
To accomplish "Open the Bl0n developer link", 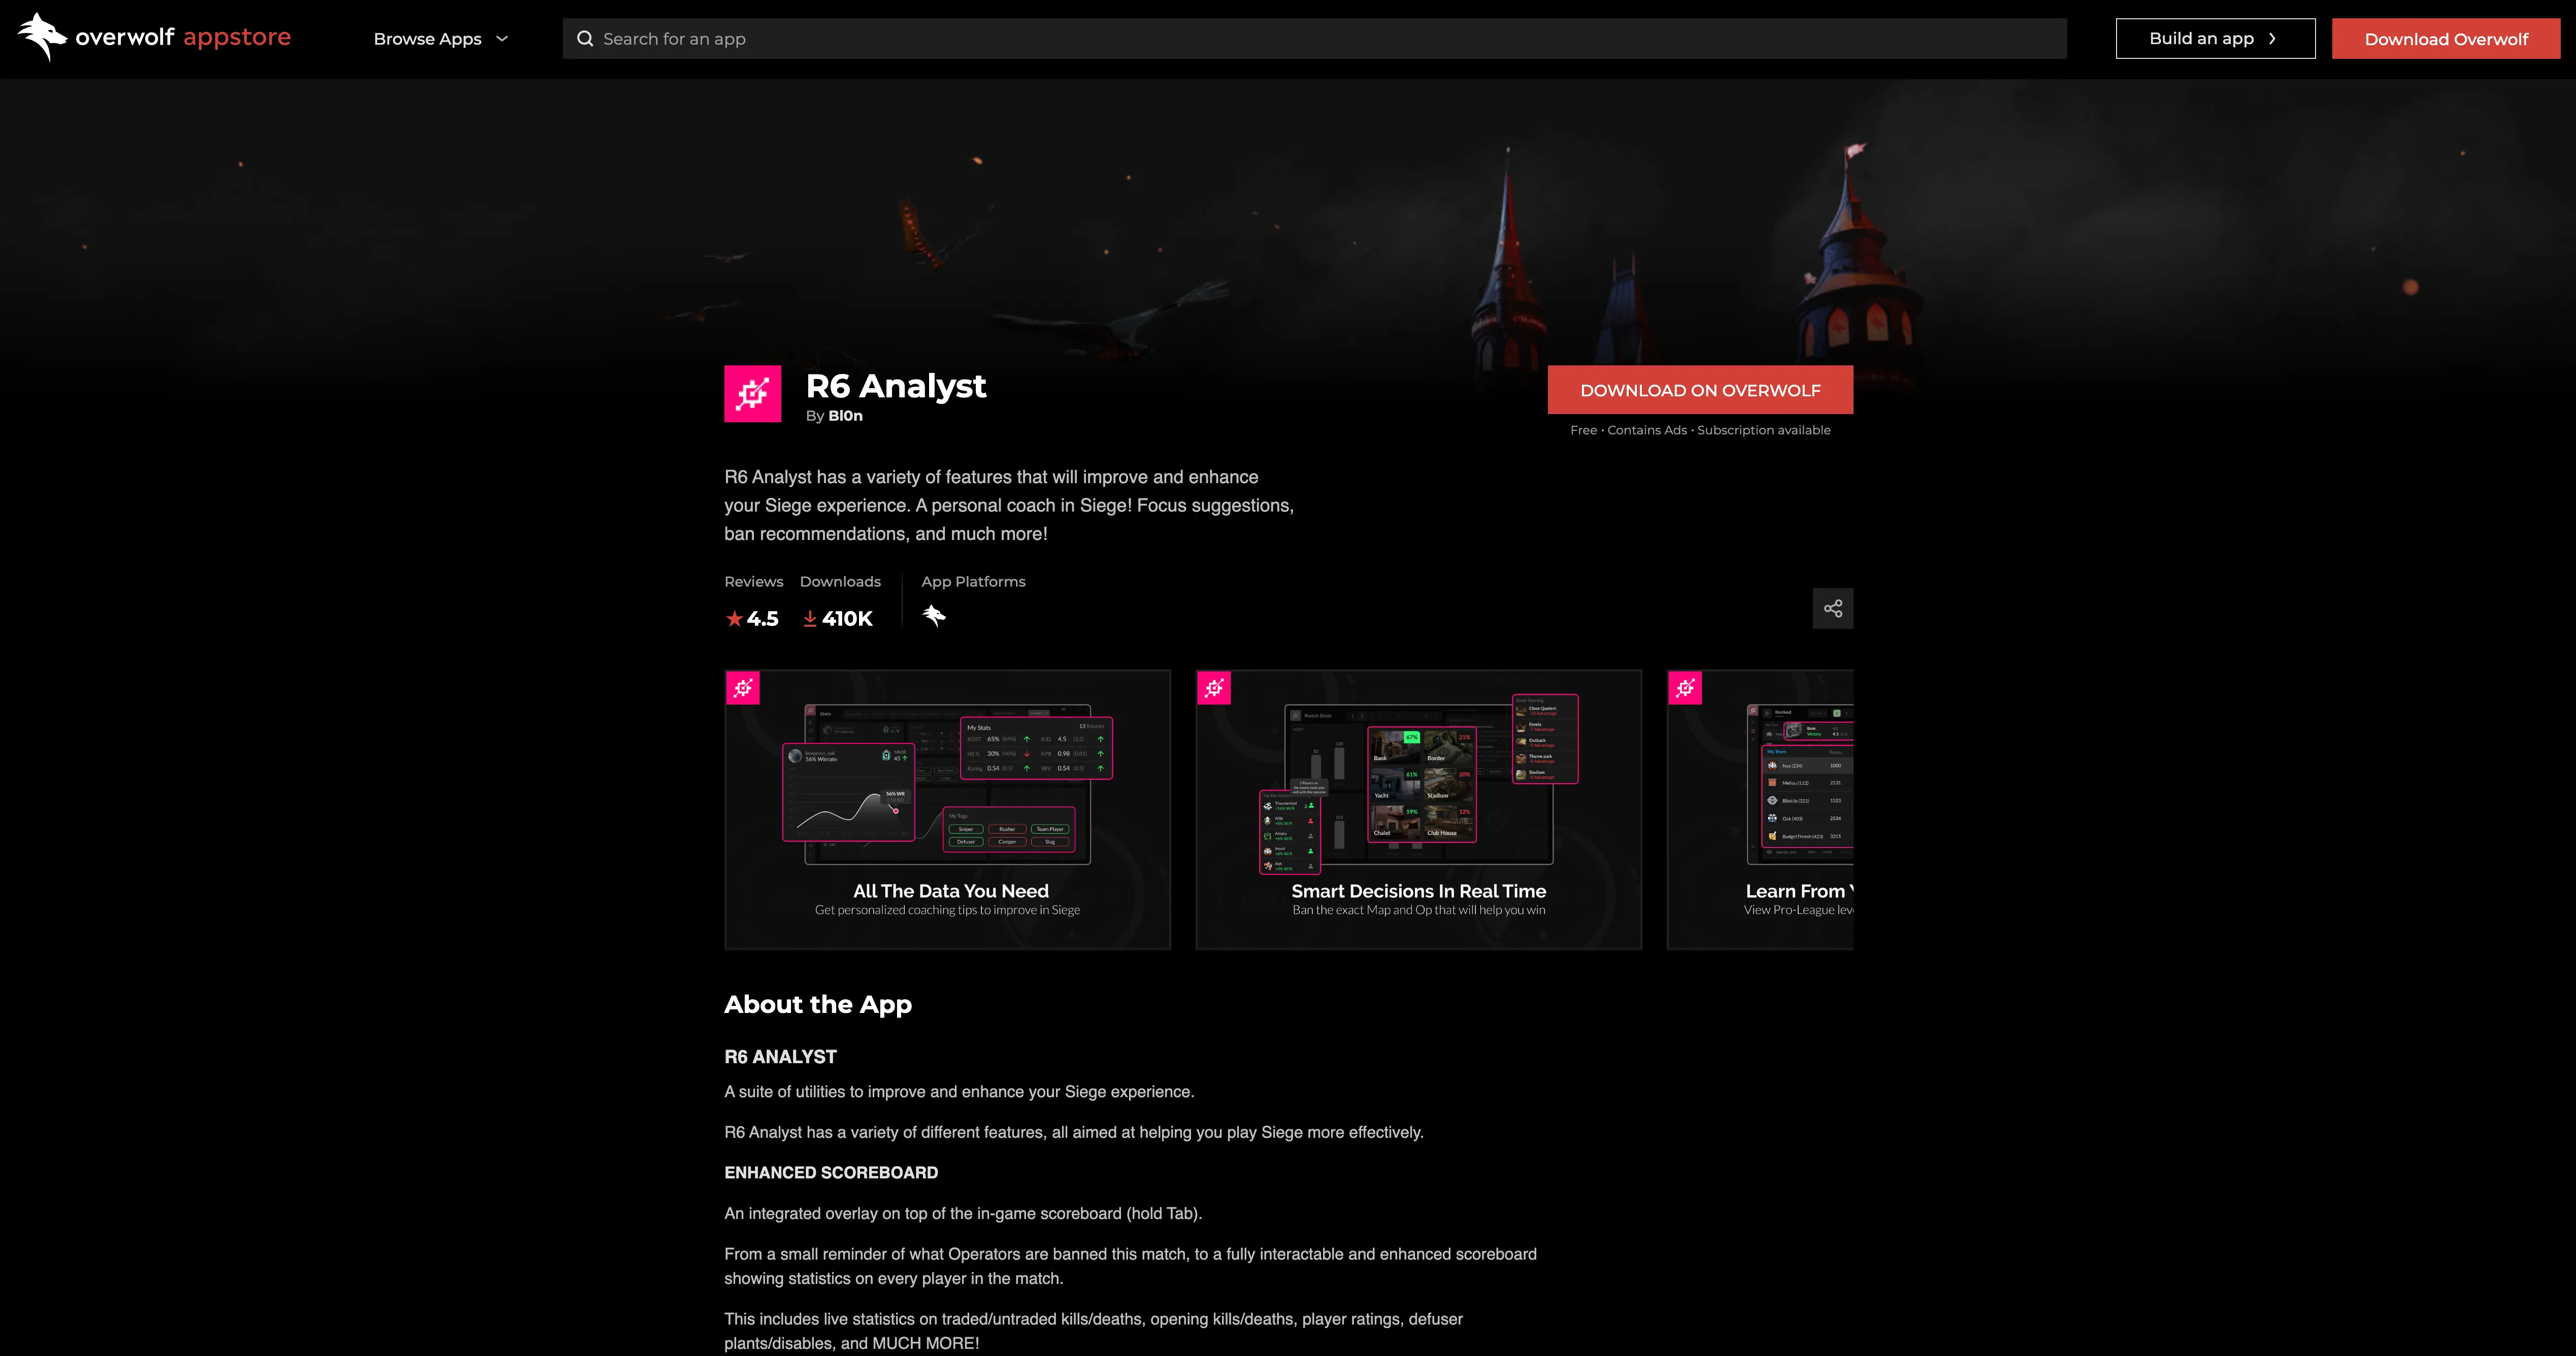I will point(845,416).
